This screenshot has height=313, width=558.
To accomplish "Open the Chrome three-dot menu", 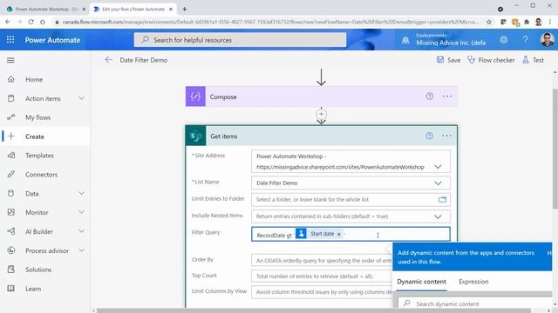I will tap(550, 22).
